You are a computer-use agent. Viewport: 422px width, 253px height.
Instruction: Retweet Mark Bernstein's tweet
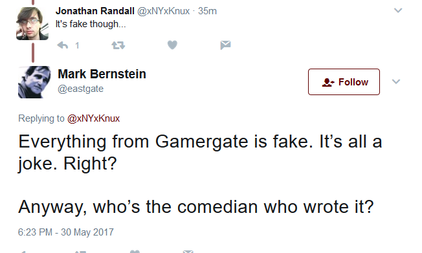tap(80, 252)
